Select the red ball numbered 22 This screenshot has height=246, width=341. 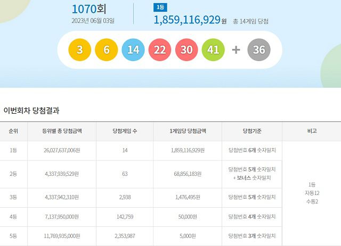(x=160, y=50)
